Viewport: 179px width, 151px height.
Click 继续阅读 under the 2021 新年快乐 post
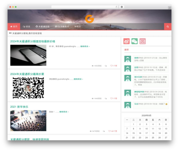click(64, 112)
